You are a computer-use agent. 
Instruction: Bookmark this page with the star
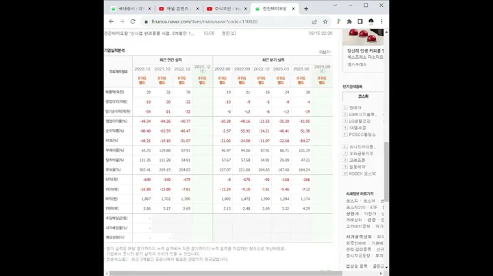[x=325, y=22]
